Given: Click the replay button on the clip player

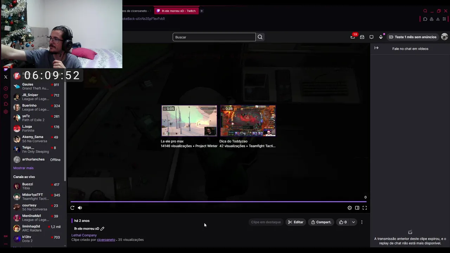Looking at the screenshot, I should (72, 208).
